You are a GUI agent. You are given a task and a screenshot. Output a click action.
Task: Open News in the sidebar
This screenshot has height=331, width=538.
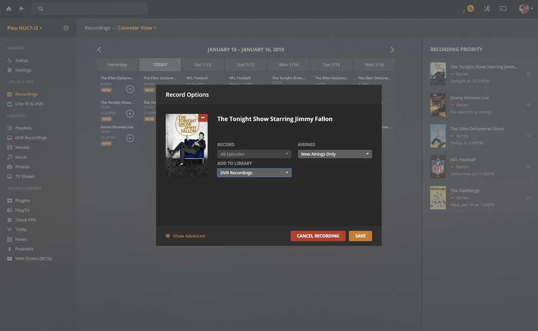pyautogui.click(x=20, y=239)
